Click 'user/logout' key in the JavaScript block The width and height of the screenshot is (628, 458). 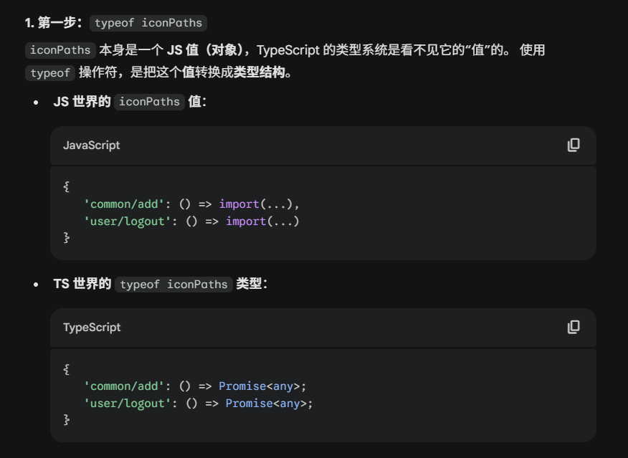[x=128, y=221]
